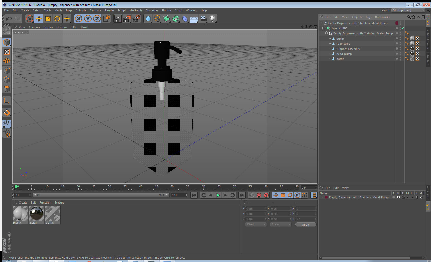431x262 pixels.
Task: Open the Scale mode dropdown
Action: [x=281, y=224]
